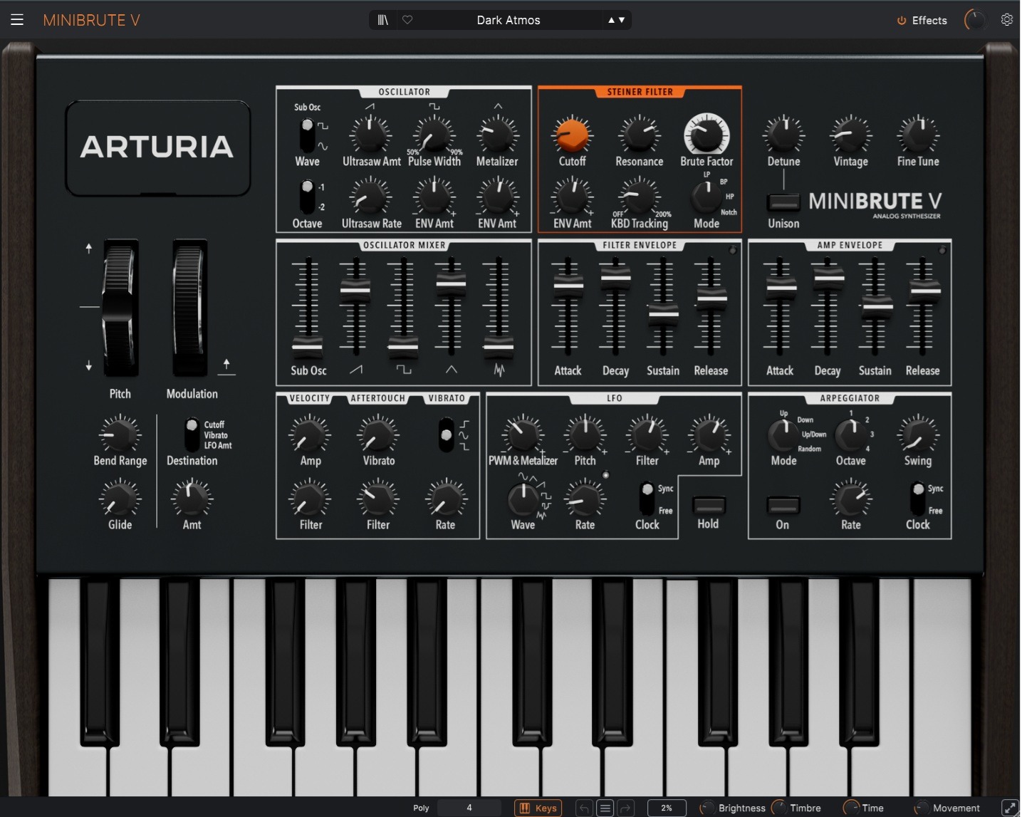1022x817 pixels.
Task: Click the orange Cutoff knob
Action: (572, 135)
